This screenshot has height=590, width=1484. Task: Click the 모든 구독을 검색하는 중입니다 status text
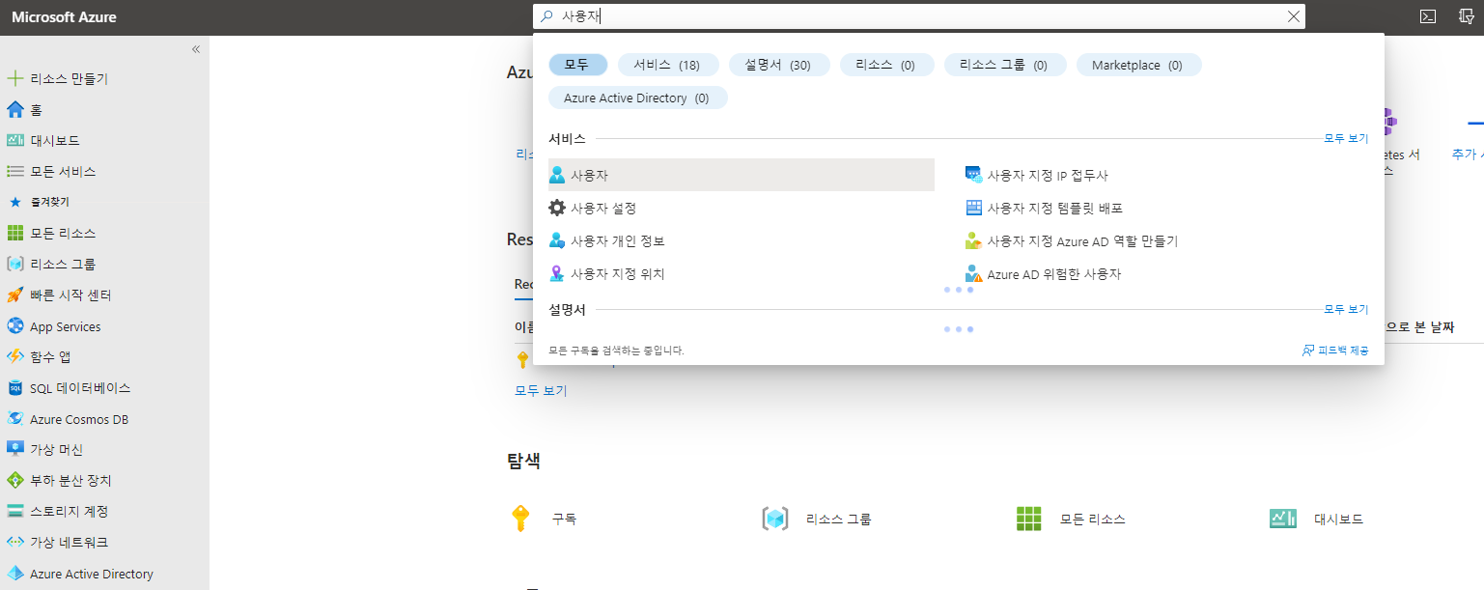(x=616, y=351)
